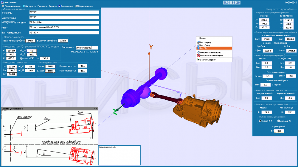The height and width of the screenshot is (167, 298).
Task: Click the red-crossed Выключить анимацию icon
Action: pyautogui.click(x=198, y=55)
